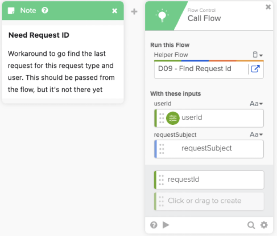Viewport: 277px width, 236px height.
Task: Click the green userId variable icon
Action: pyautogui.click(x=173, y=118)
